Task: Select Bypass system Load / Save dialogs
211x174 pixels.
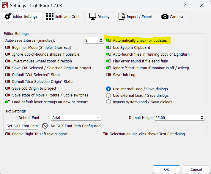Action: [x=108, y=102]
